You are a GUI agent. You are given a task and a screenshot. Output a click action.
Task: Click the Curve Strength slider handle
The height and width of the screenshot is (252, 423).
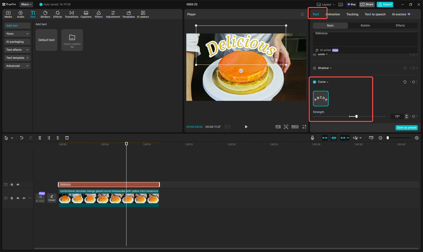click(356, 116)
